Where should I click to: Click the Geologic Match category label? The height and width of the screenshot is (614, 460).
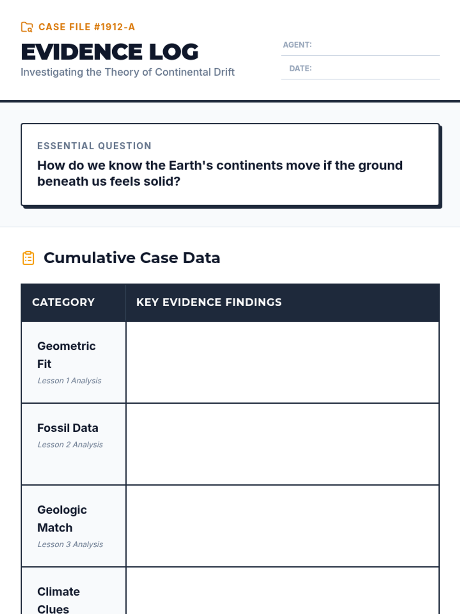click(x=62, y=518)
